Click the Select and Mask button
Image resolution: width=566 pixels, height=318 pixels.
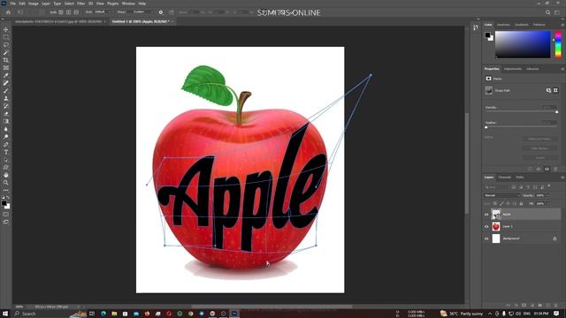click(x=539, y=139)
